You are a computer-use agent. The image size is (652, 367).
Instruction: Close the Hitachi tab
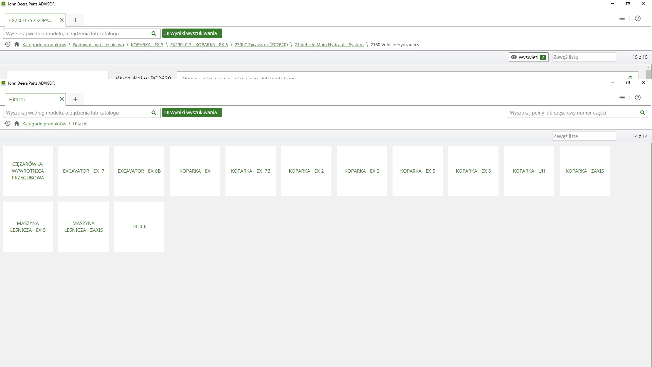62,99
